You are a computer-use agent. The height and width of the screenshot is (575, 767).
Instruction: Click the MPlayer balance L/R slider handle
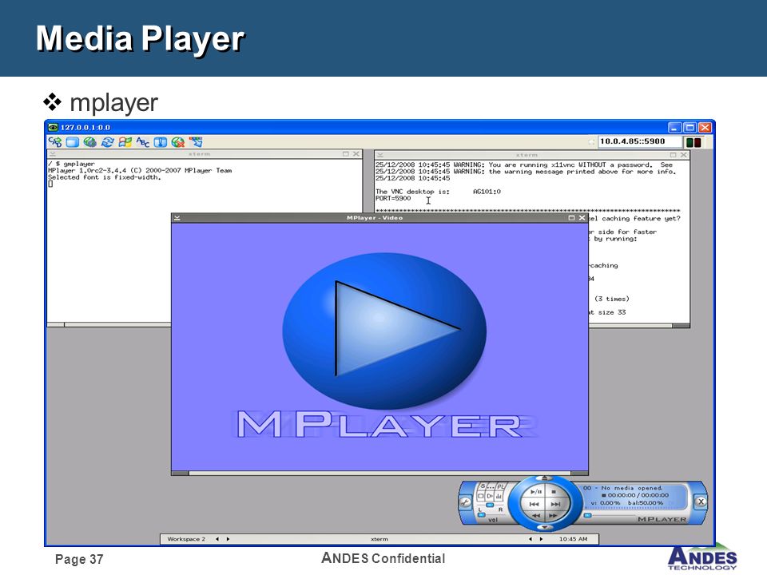(x=490, y=505)
